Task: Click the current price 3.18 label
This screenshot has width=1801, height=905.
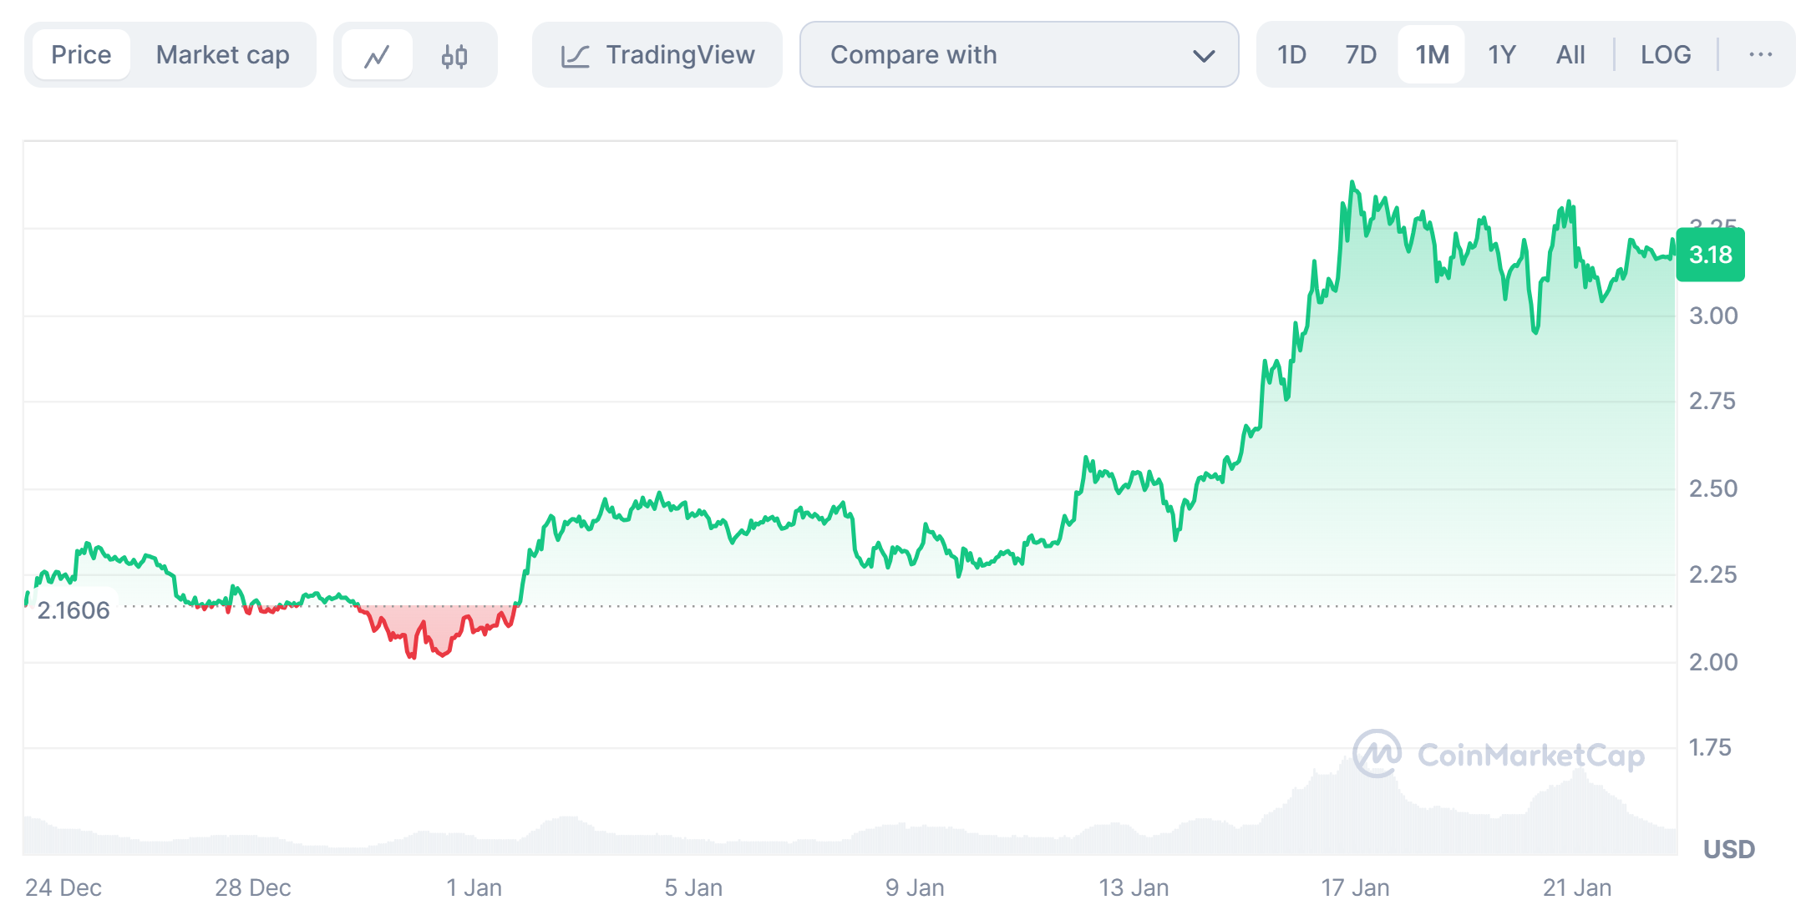Action: tap(1710, 255)
